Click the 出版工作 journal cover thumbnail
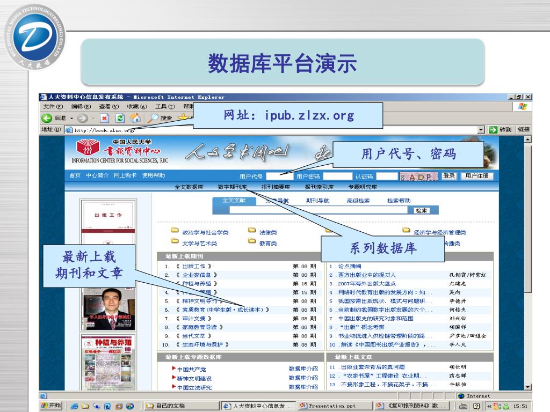This screenshot has height=412, width=550. coord(108,222)
